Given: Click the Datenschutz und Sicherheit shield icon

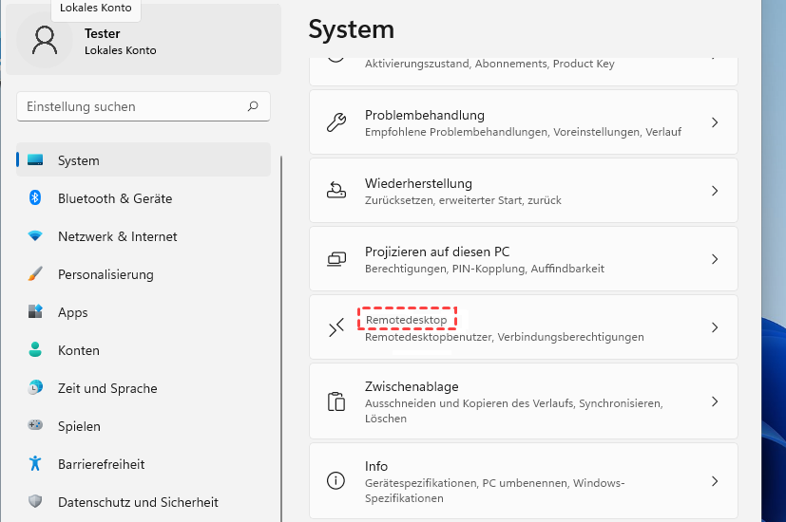Looking at the screenshot, I should coord(35,502).
